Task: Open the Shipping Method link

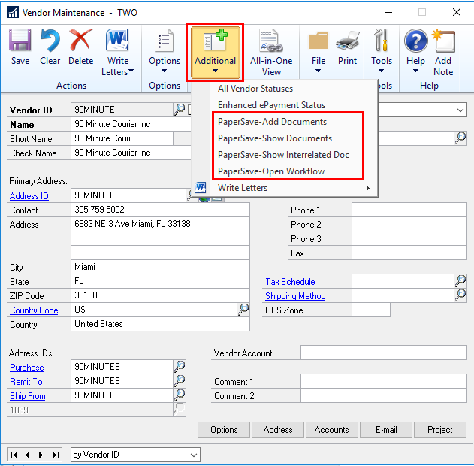Action: point(295,295)
